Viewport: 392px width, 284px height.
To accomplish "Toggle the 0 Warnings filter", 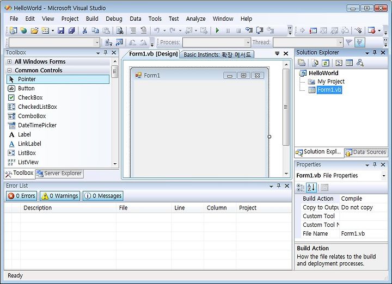I will [60, 196].
